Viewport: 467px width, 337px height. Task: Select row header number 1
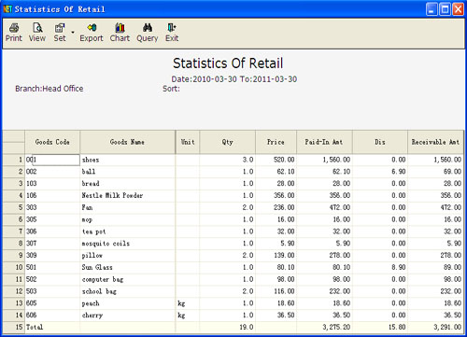[14, 160]
